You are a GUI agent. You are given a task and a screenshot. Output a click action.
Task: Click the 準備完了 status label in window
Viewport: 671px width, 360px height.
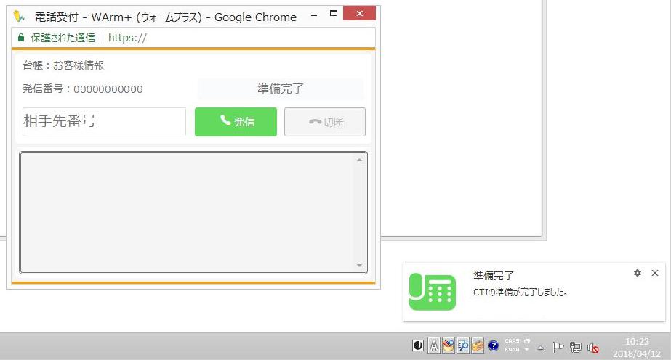(281, 89)
